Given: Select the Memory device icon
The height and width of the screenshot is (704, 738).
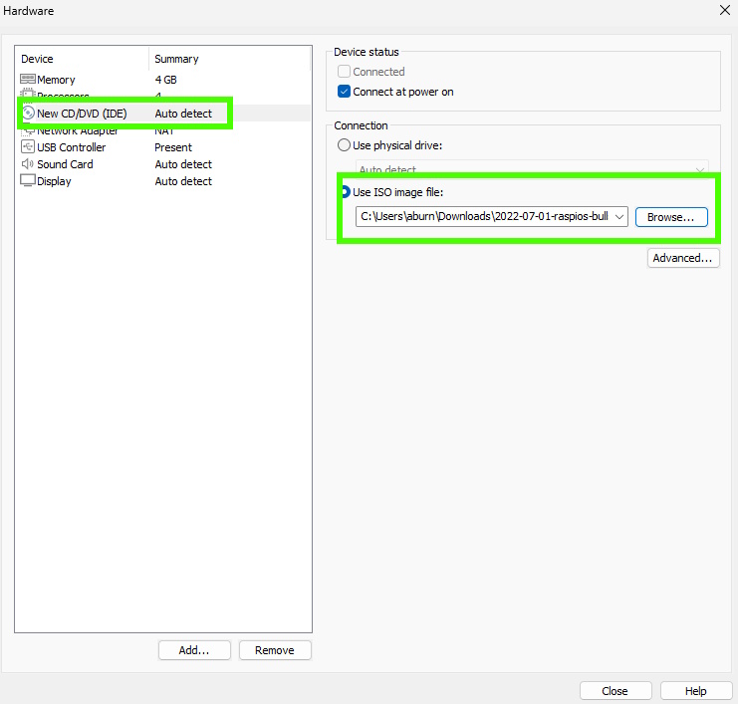Looking at the screenshot, I should pos(28,79).
